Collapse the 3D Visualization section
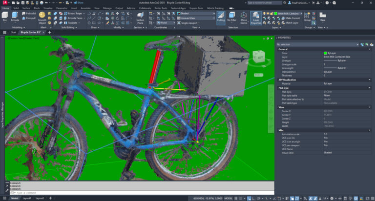Screen dimensions: 375x201 click(x=370, y=80)
